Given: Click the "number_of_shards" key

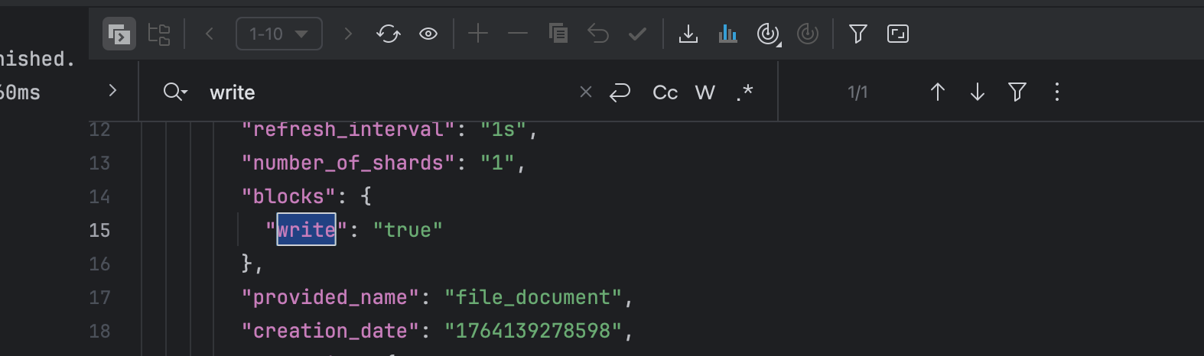Looking at the screenshot, I should pos(348,163).
